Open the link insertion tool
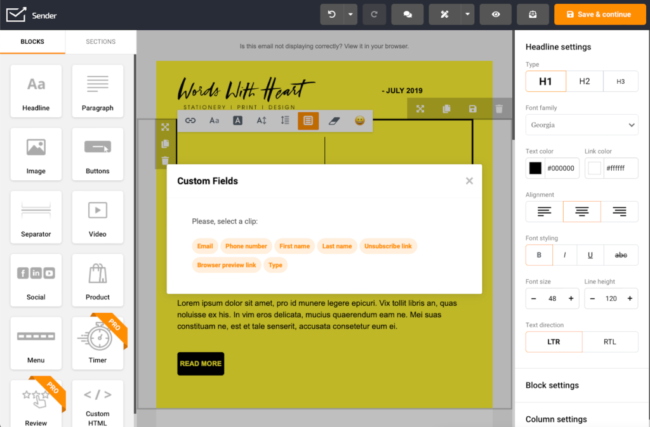650x427 pixels. [x=190, y=121]
